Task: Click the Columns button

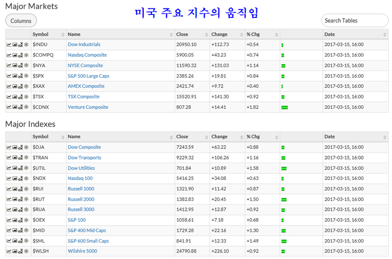Action: click(x=21, y=21)
